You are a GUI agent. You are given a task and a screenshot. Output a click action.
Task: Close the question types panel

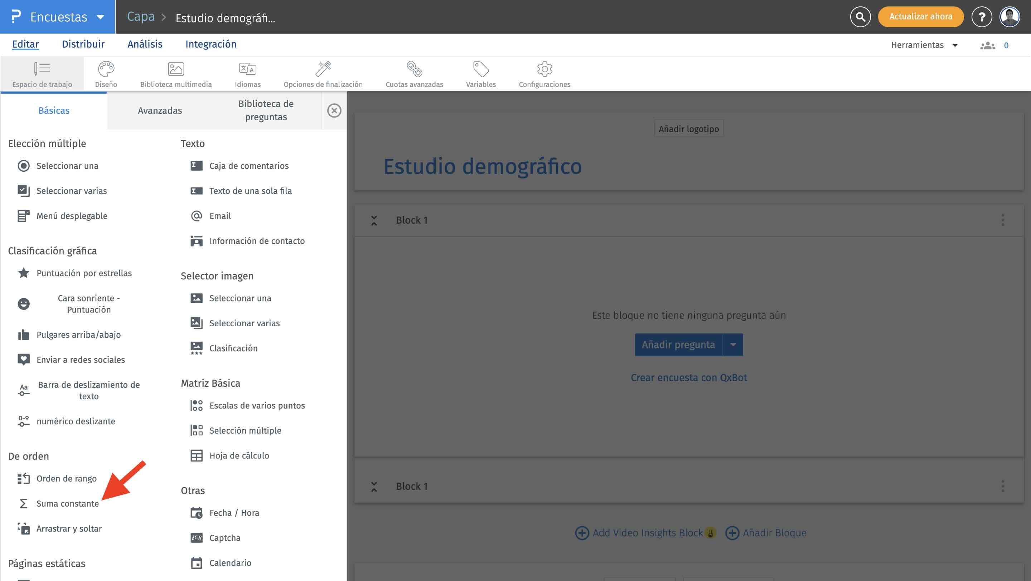[334, 110]
